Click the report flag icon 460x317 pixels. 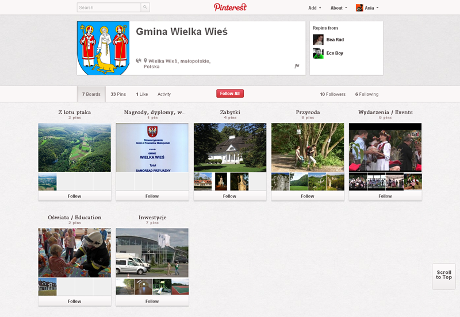[x=297, y=66]
